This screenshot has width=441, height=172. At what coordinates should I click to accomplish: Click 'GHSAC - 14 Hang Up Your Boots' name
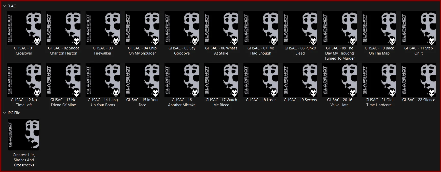tap(103, 102)
